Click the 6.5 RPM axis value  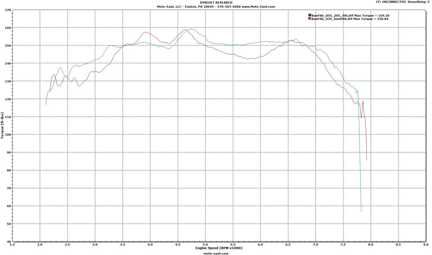pyautogui.click(x=288, y=245)
